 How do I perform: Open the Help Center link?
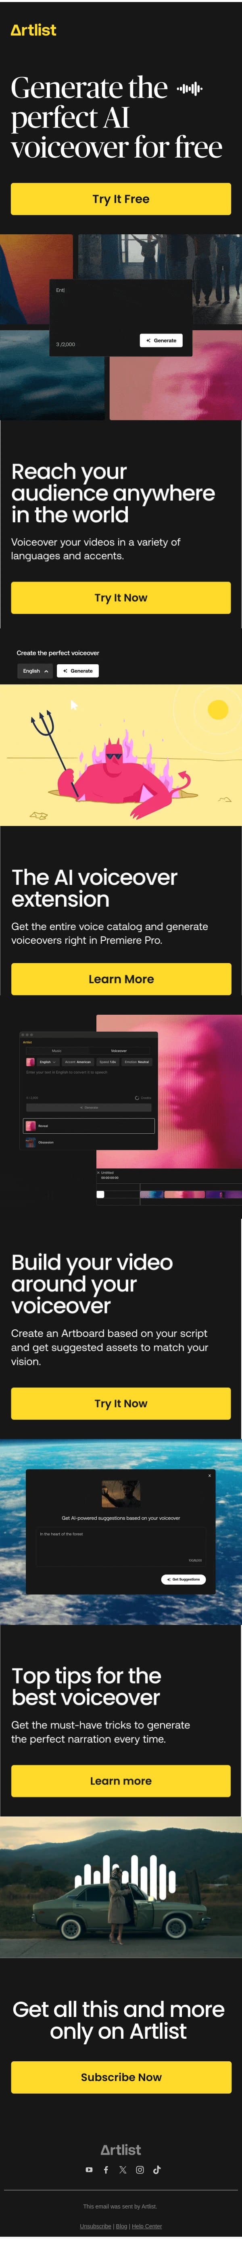click(147, 2226)
